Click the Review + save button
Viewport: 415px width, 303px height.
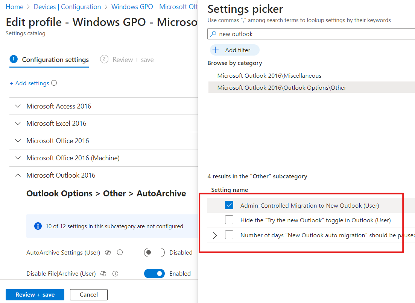tap(35, 294)
